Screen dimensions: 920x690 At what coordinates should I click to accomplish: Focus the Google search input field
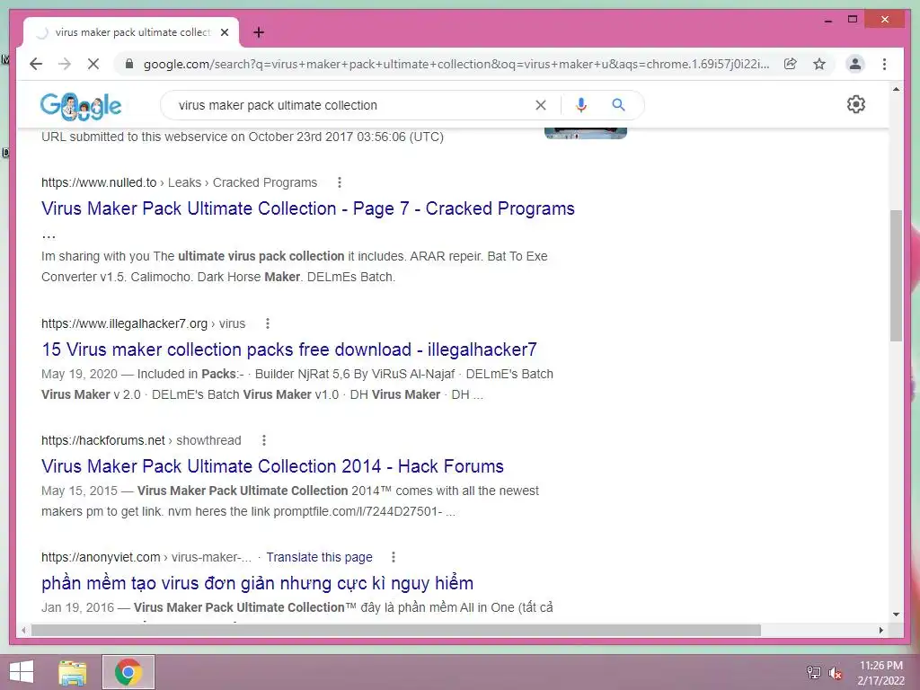click(x=352, y=105)
